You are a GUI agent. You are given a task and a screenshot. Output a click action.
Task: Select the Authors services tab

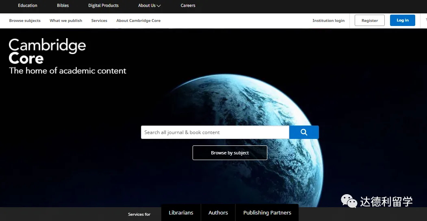(x=218, y=212)
